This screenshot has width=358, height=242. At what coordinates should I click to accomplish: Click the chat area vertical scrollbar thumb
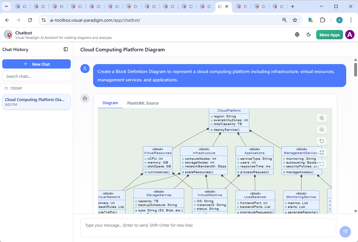coord(355,70)
